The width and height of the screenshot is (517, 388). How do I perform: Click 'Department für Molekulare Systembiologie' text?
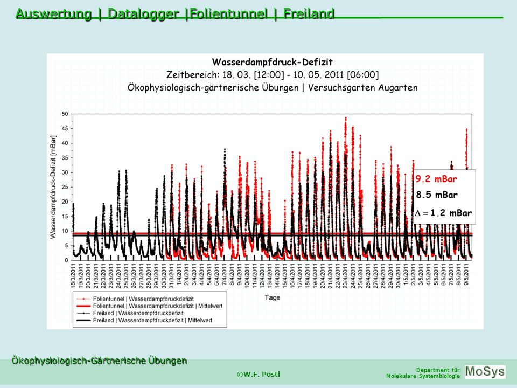(x=423, y=373)
